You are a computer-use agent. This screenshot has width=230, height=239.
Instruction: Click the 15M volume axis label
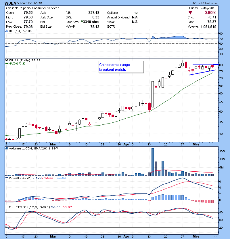pos(223,151)
